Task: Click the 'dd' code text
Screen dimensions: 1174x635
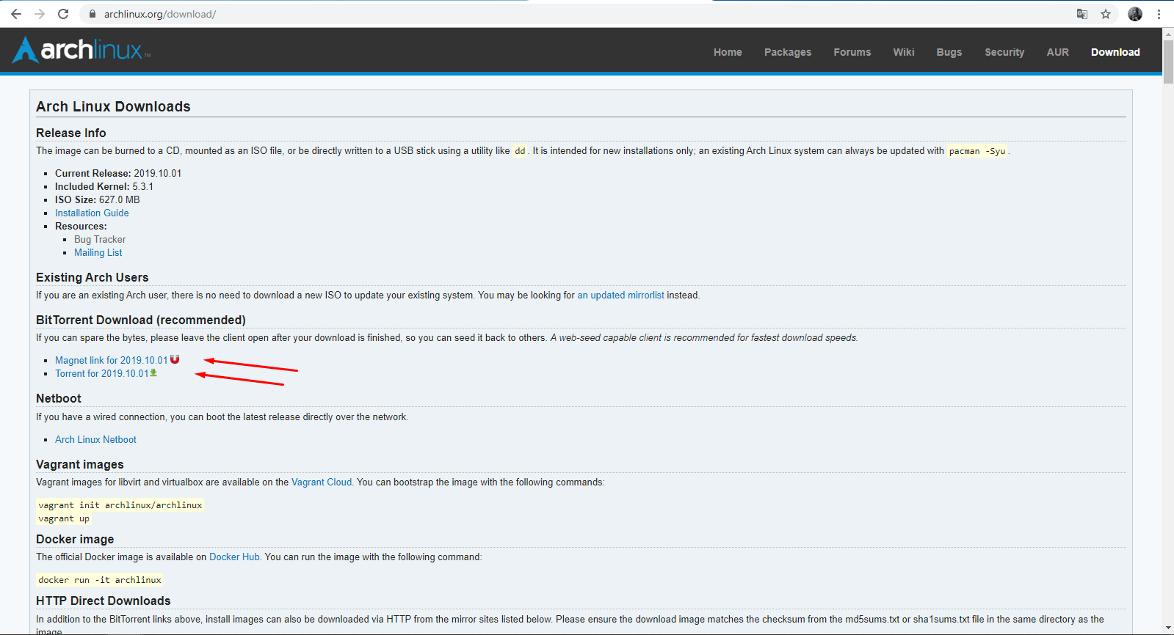Action: 520,151
